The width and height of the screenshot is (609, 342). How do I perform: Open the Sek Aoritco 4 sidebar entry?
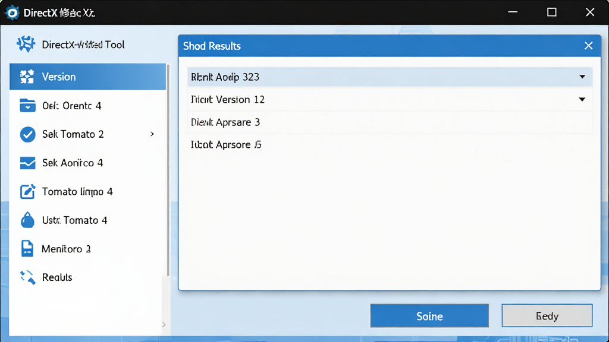pyautogui.click(x=88, y=163)
